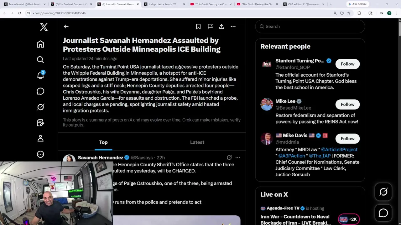Image resolution: width=401 pixels, height=225 pixels.
Task: Open Mike Davis profile avatar
Action: (267, 139)
